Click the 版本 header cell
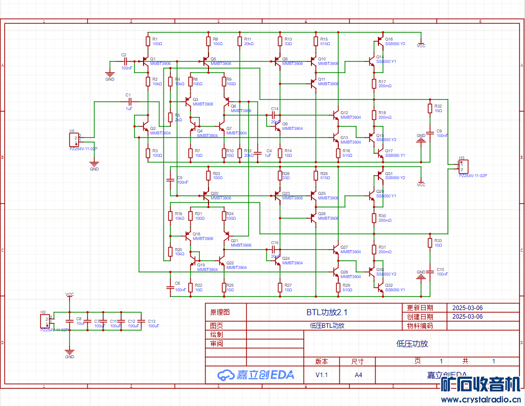Screen dimensions: 525x406 coord(322,361)
